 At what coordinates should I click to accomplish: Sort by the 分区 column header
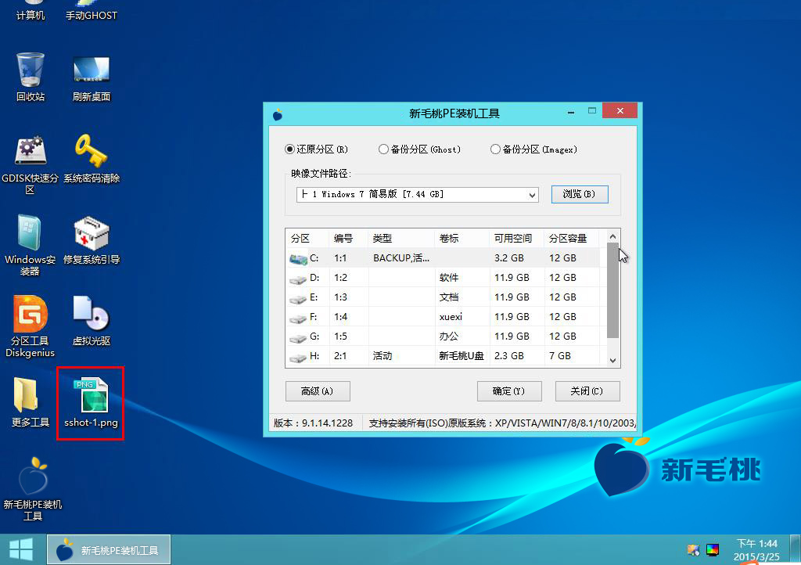[x=307, y=238]
